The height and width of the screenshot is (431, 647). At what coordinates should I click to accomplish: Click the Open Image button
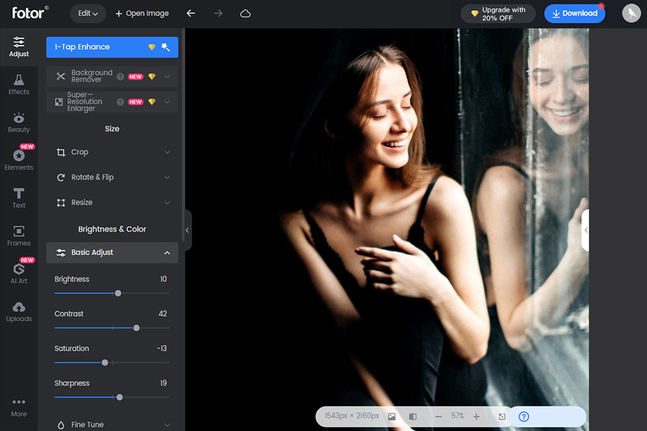click(142, 13)
